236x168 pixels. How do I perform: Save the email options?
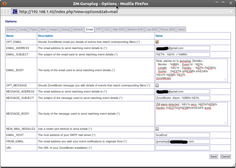[x=214, y=157]
